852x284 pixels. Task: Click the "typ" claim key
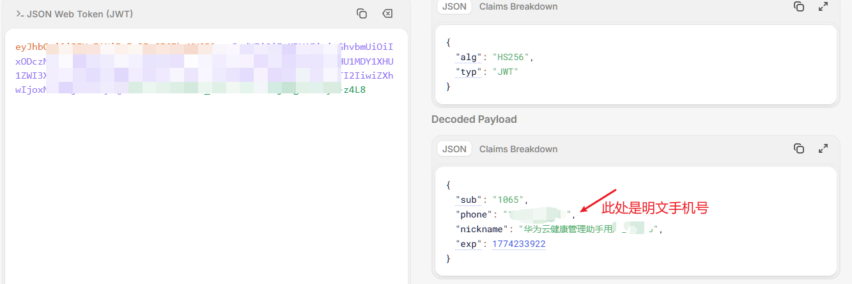(x=470, y=72)
